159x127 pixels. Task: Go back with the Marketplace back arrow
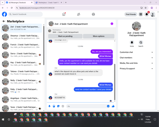(x=4, y=21)
